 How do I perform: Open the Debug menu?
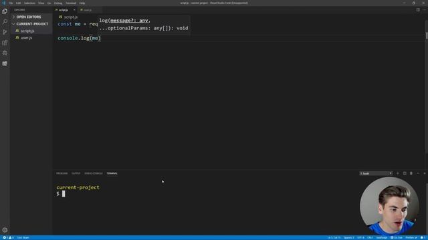[x=58, y=3]
